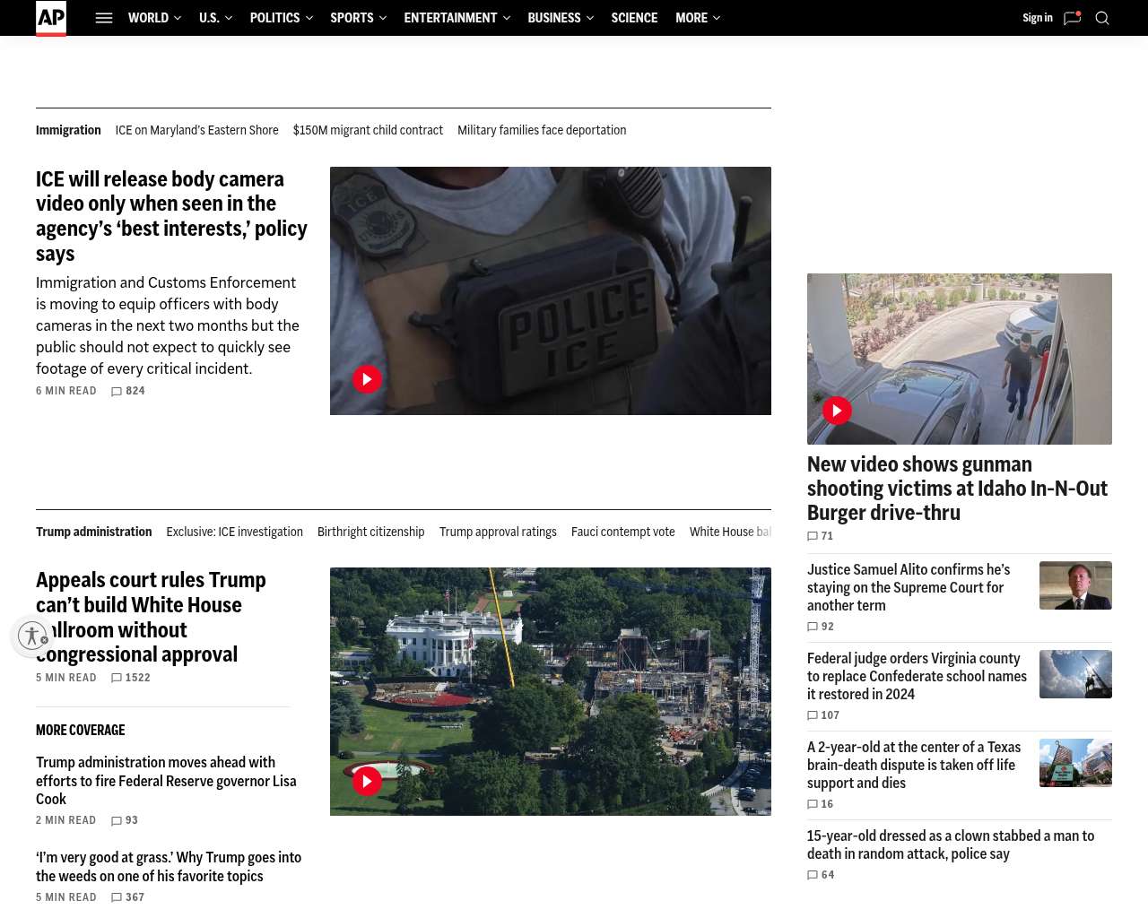Open the search magnifier icon
The image size is (1148, 918).
click(1102, 18)
